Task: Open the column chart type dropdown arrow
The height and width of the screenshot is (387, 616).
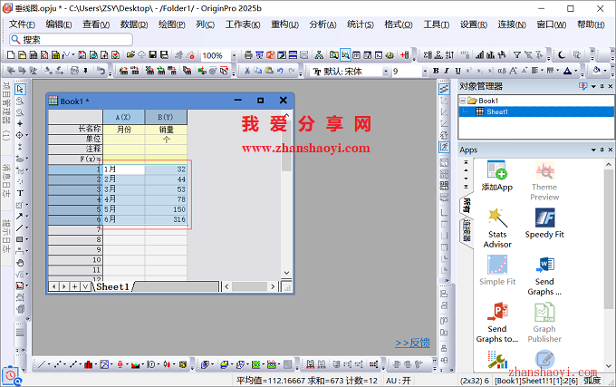Action: pos(95,364)
